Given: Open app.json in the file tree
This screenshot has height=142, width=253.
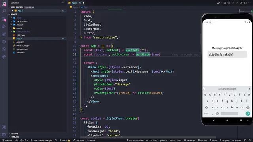Looking at the screenshot, I should (x=37, y=42).
